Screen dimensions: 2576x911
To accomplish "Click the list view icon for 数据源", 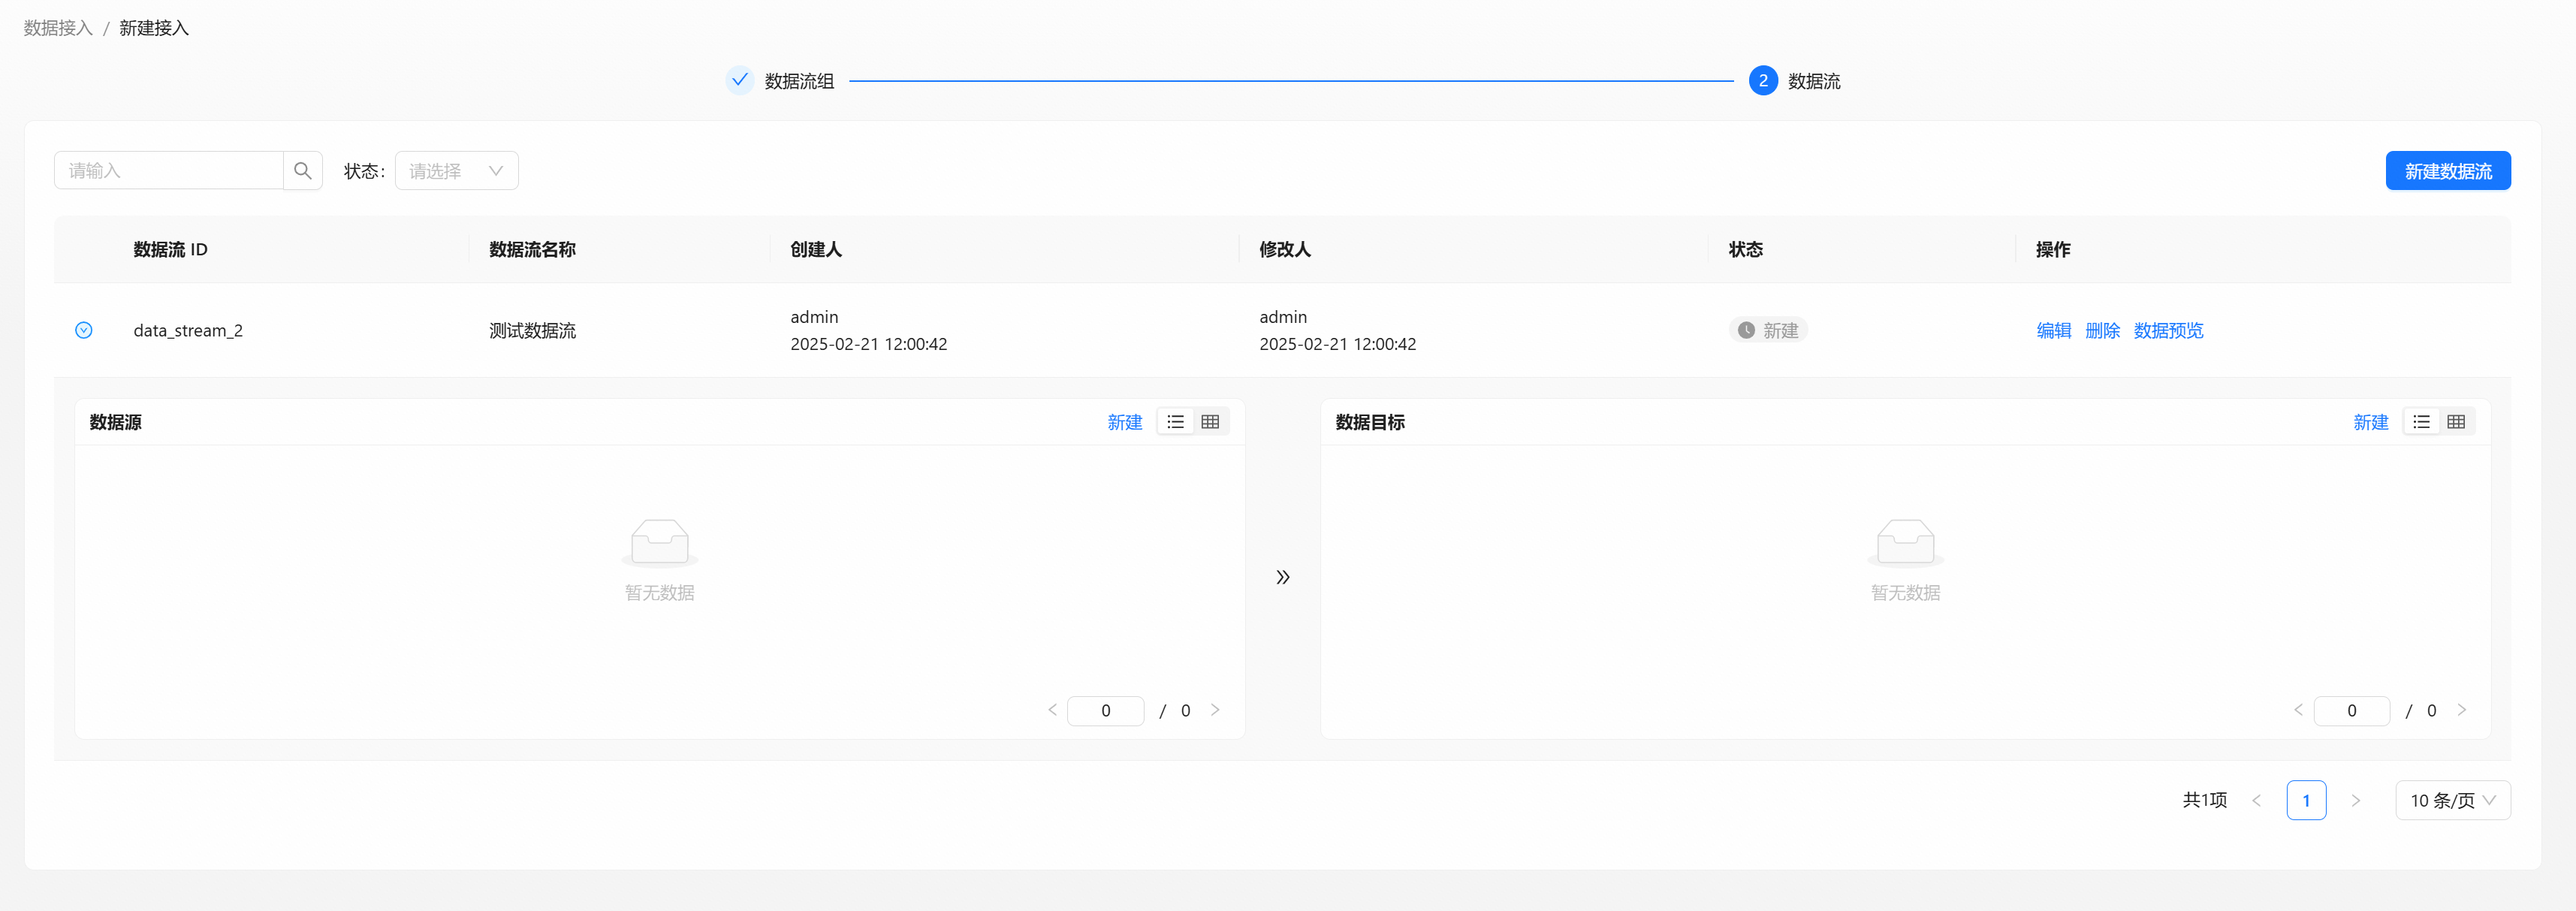I will 1175,422.
